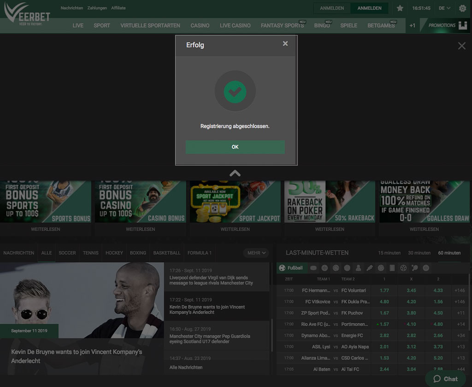This screenshot has width=472, height=387.
Task: Click the highlighted ANMELDEN button beside the star
Action: click(x=369, y=8)
